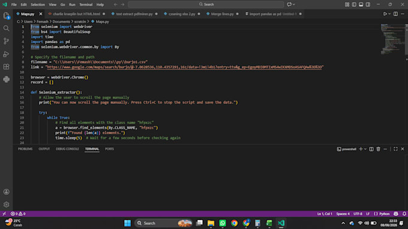This screenshot has width=408, height=229.
Task: Go back with navigation arrow
Action: point(116,4)
